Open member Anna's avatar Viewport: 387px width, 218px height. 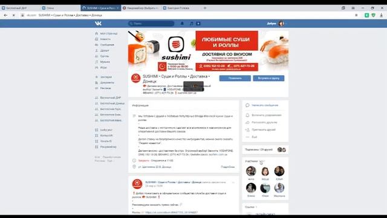point(251,171)
